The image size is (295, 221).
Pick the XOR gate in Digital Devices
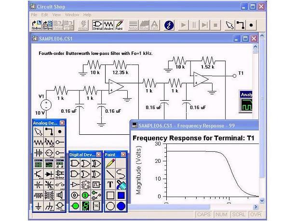pyautogui.click(x=96, y=164)
